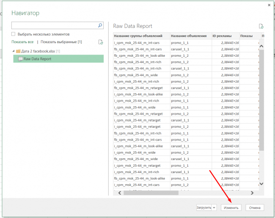This screenshot has height=218, width=275.
Task: Open the Загрузить dropdown arrow
Action: pyautogui.click(x=214, y=207)
